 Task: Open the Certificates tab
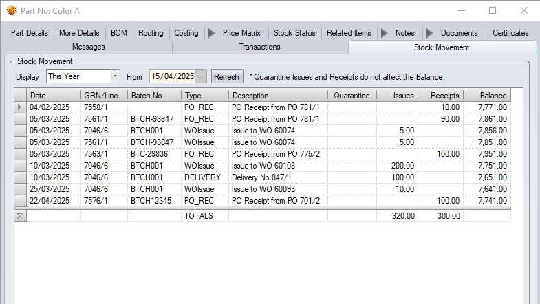coord(510,33)
